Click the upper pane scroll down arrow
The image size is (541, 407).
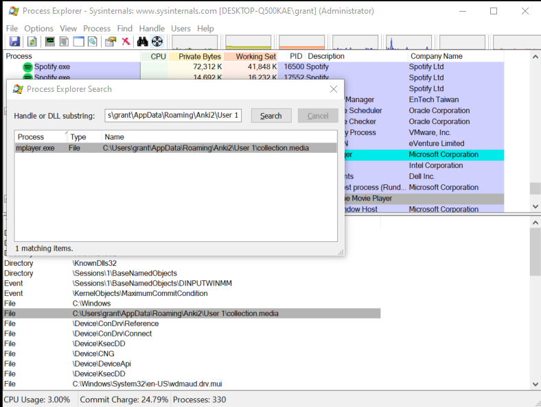[x=535, y=207]
